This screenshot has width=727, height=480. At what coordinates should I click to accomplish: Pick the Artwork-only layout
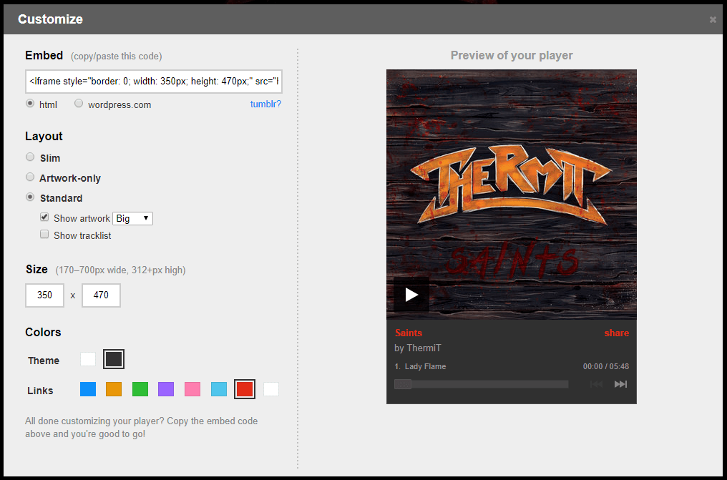click(x=30, y=177)
